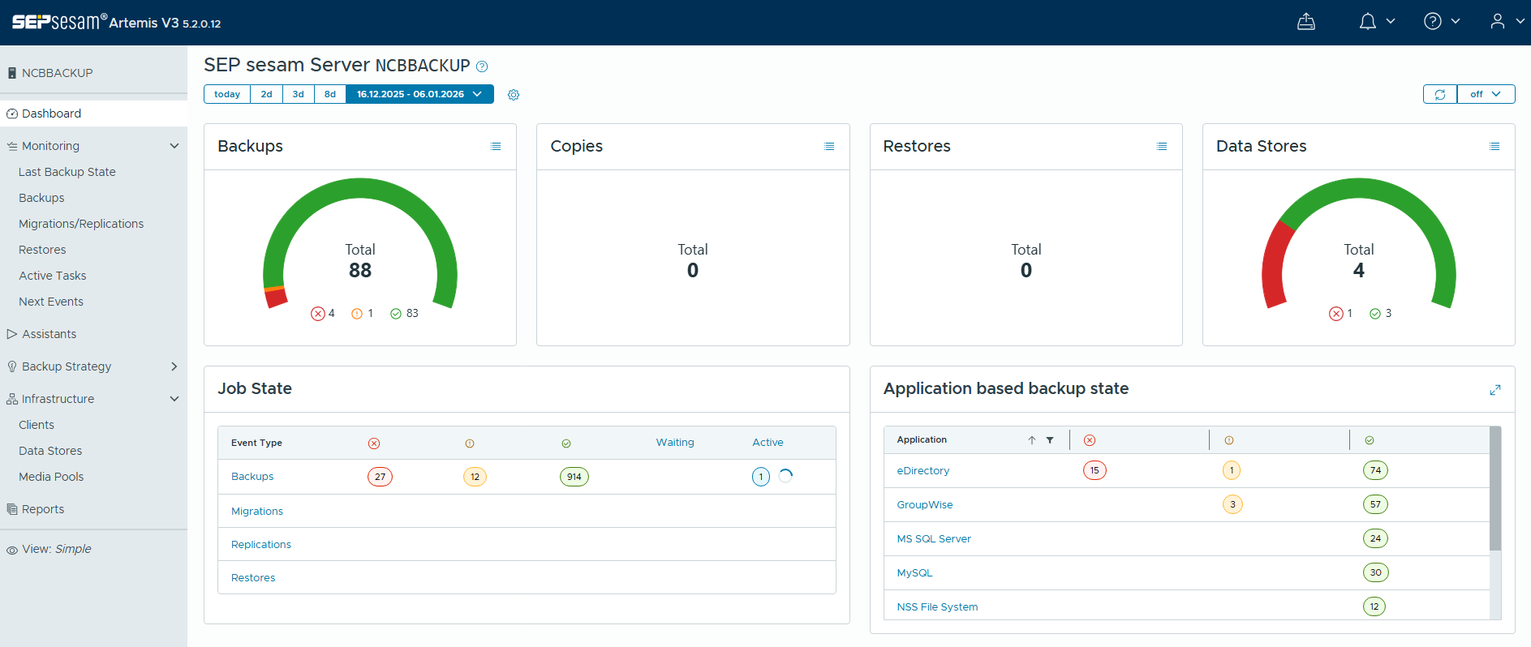Open Last Backup State in sidebar
The height and width of the screenshot is (647, 1531).
[67, 172]
